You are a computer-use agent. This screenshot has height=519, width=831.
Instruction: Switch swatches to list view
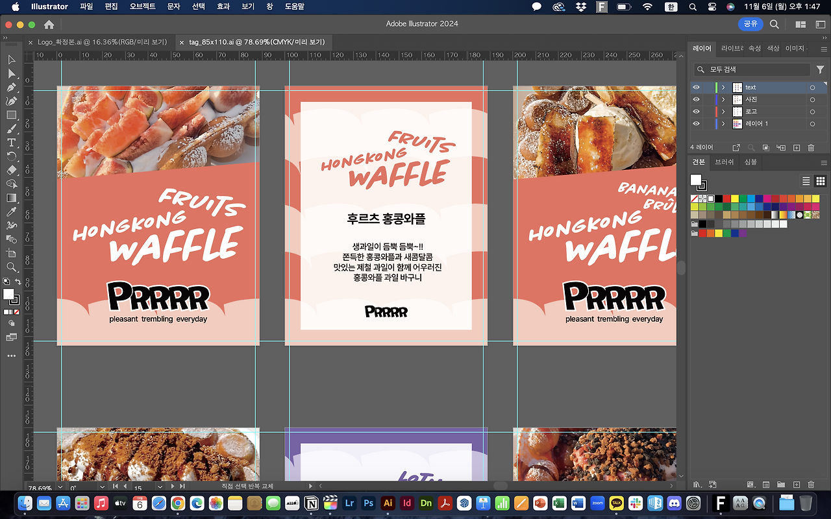point(806,181)
